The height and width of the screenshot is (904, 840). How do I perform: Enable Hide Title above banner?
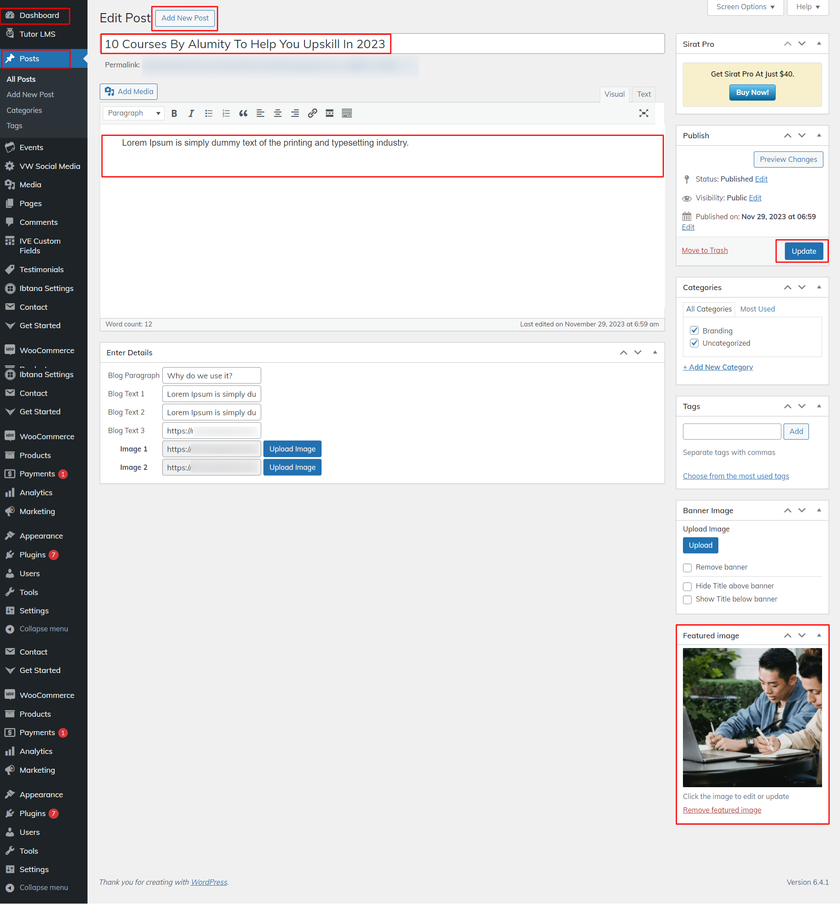click(x=687, y=586)
